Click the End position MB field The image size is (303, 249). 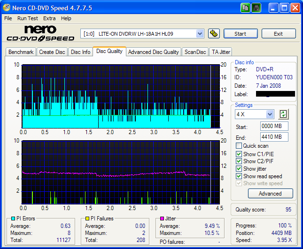pos(274,137)
